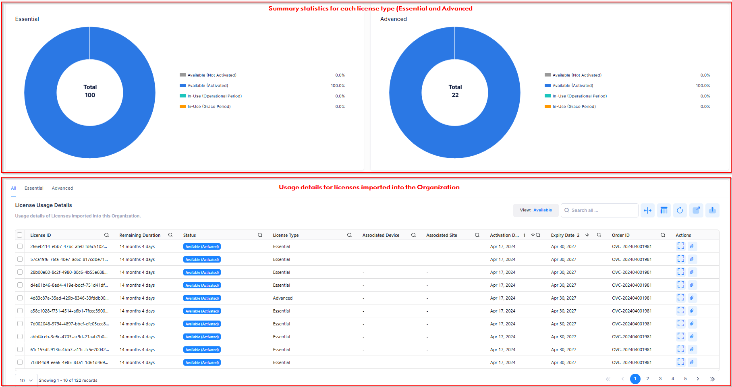Click the open-in-new-window toolbar icon
732x387 pixels.
tap(696, 210)
